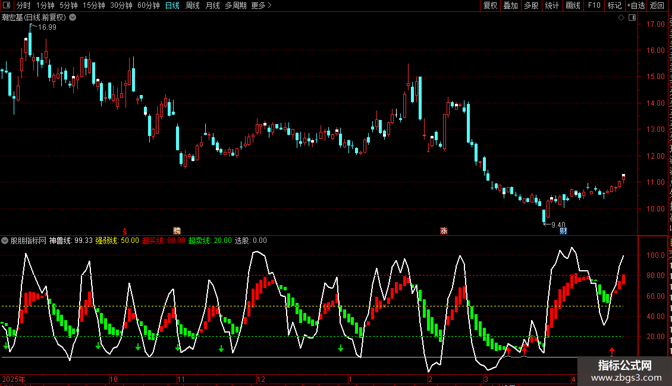Click month 3 on the time axis

click(x=486, y=379)
